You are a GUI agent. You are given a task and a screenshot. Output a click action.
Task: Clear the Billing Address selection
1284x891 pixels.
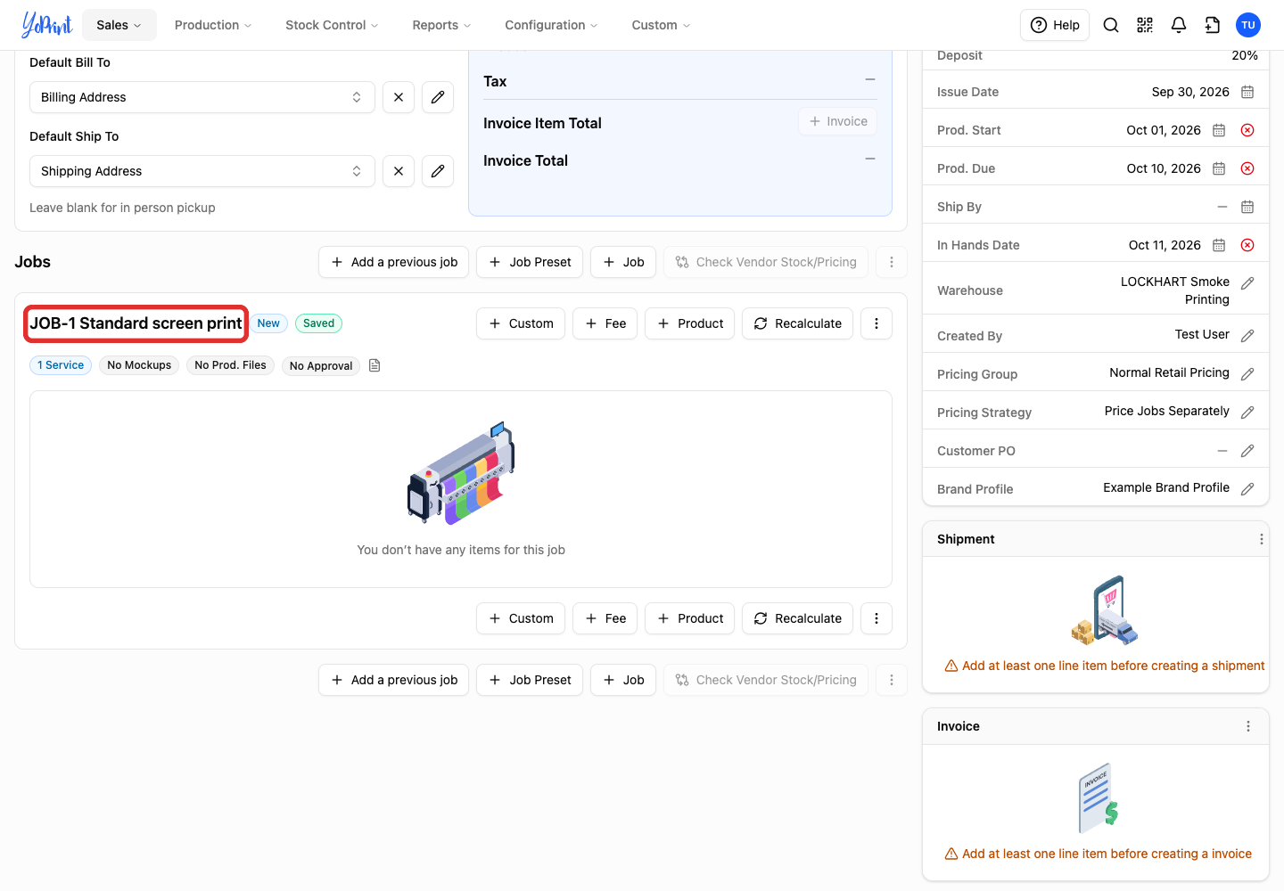(x=399, y=97)
